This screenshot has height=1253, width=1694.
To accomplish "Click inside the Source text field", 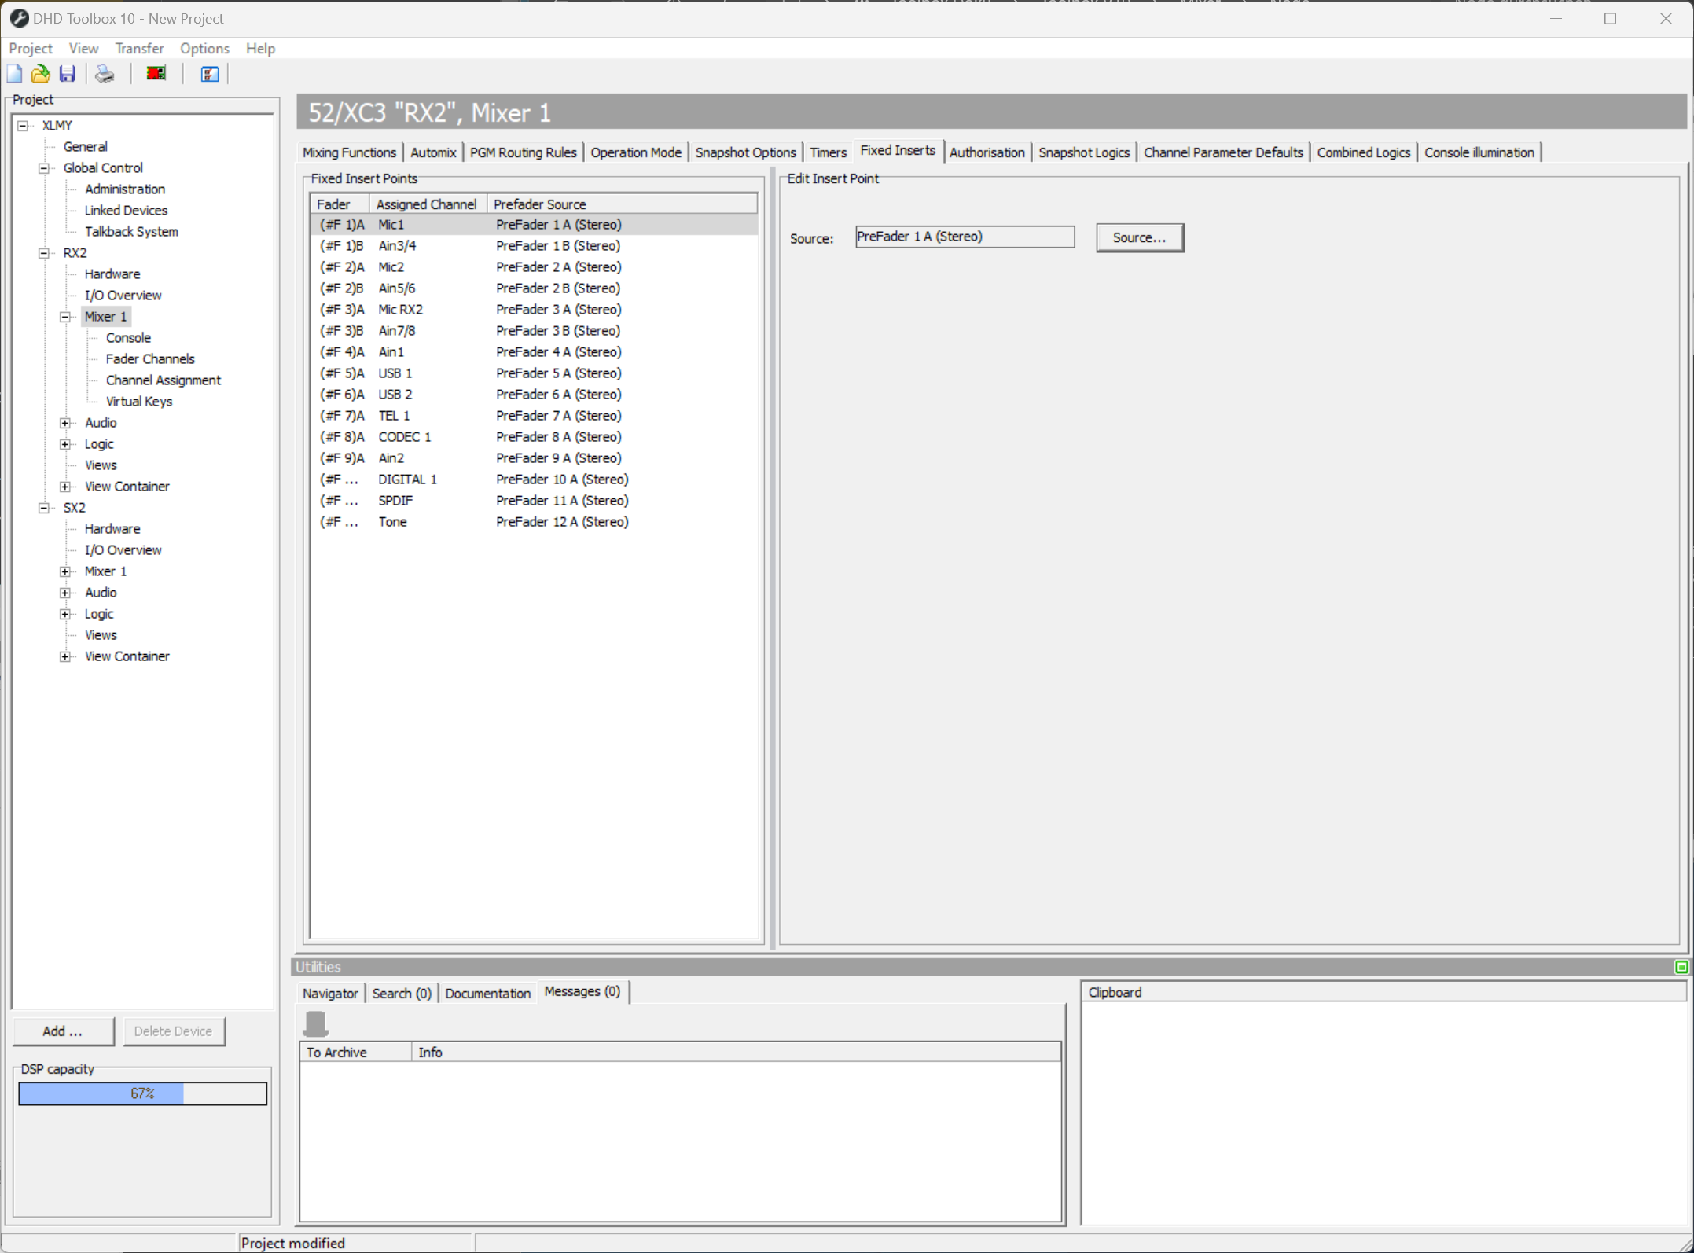I will click(x=964, y=236).
